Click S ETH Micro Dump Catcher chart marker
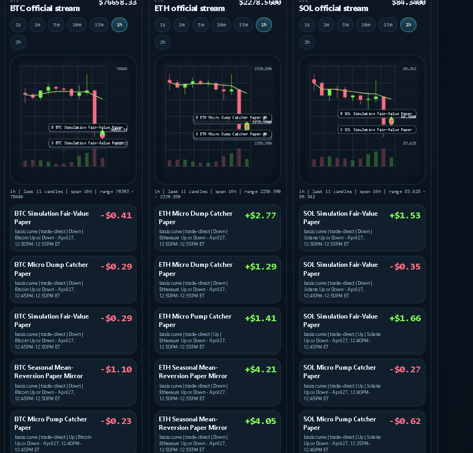The image size is (473, 453). tap(233, 134)
